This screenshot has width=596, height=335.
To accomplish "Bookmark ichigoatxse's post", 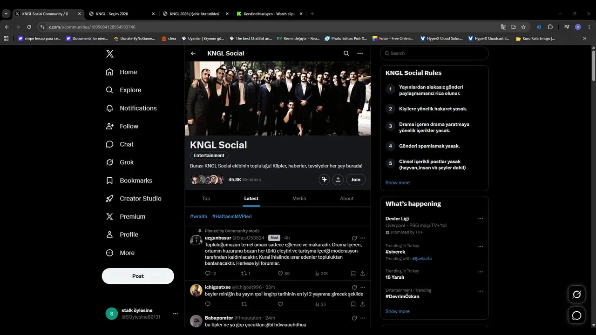I will (x=353, y=304).
